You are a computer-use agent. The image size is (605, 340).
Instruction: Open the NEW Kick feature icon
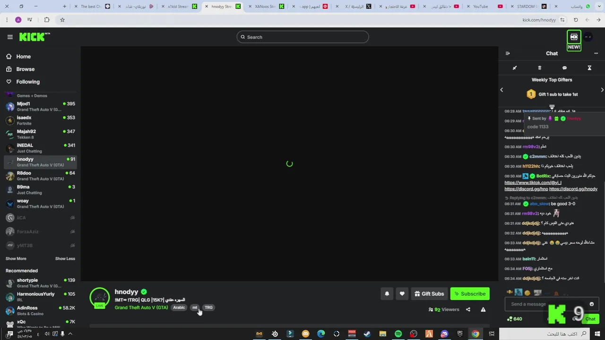574,37
